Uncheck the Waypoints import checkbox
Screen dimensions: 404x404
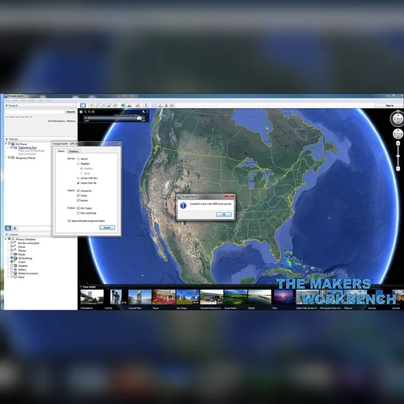point(78,191)
